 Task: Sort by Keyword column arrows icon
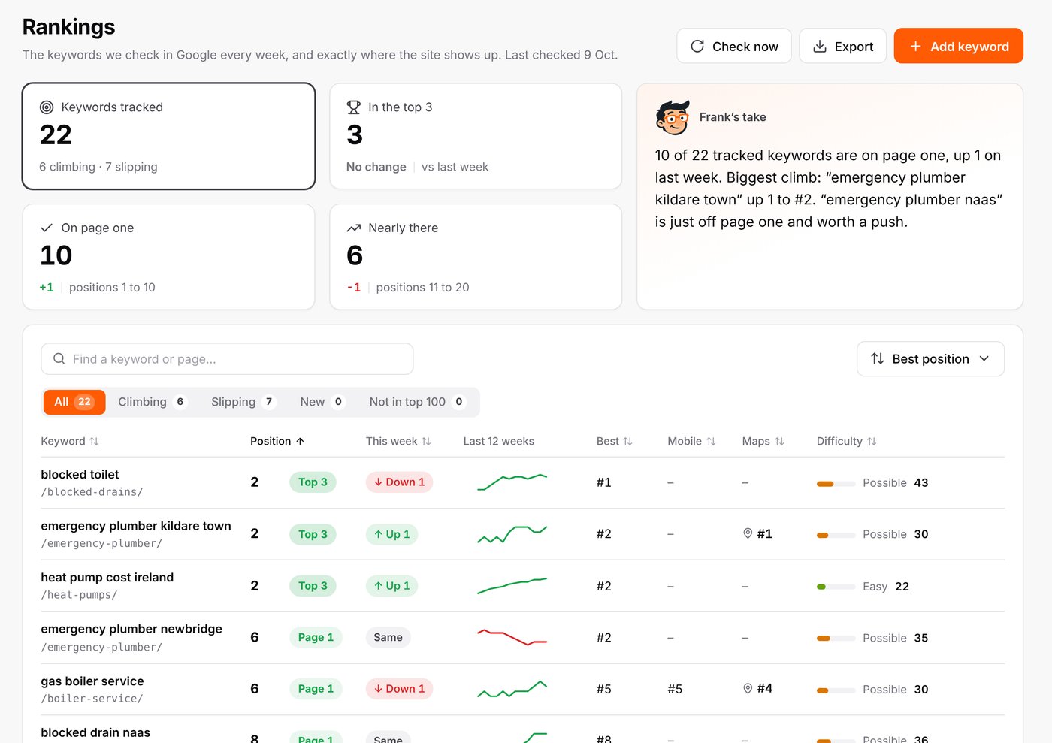coord(94,442)
